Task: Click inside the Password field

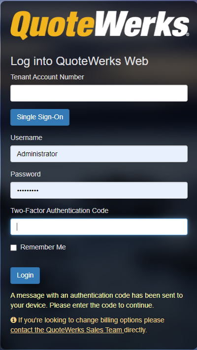Action: [99, 190]
